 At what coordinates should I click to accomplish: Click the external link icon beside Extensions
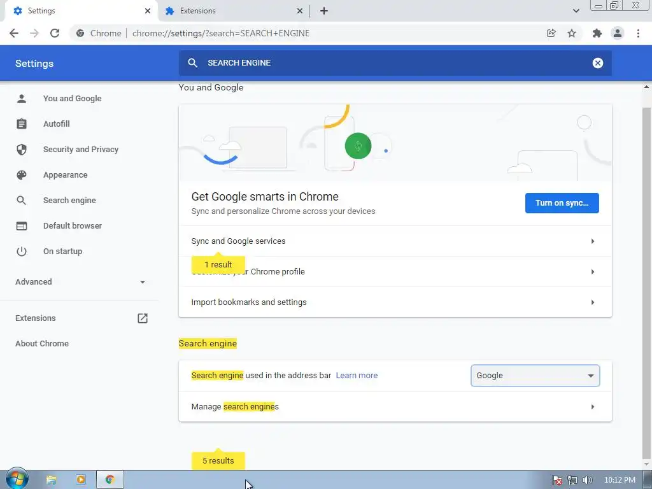tap(143, 318)
